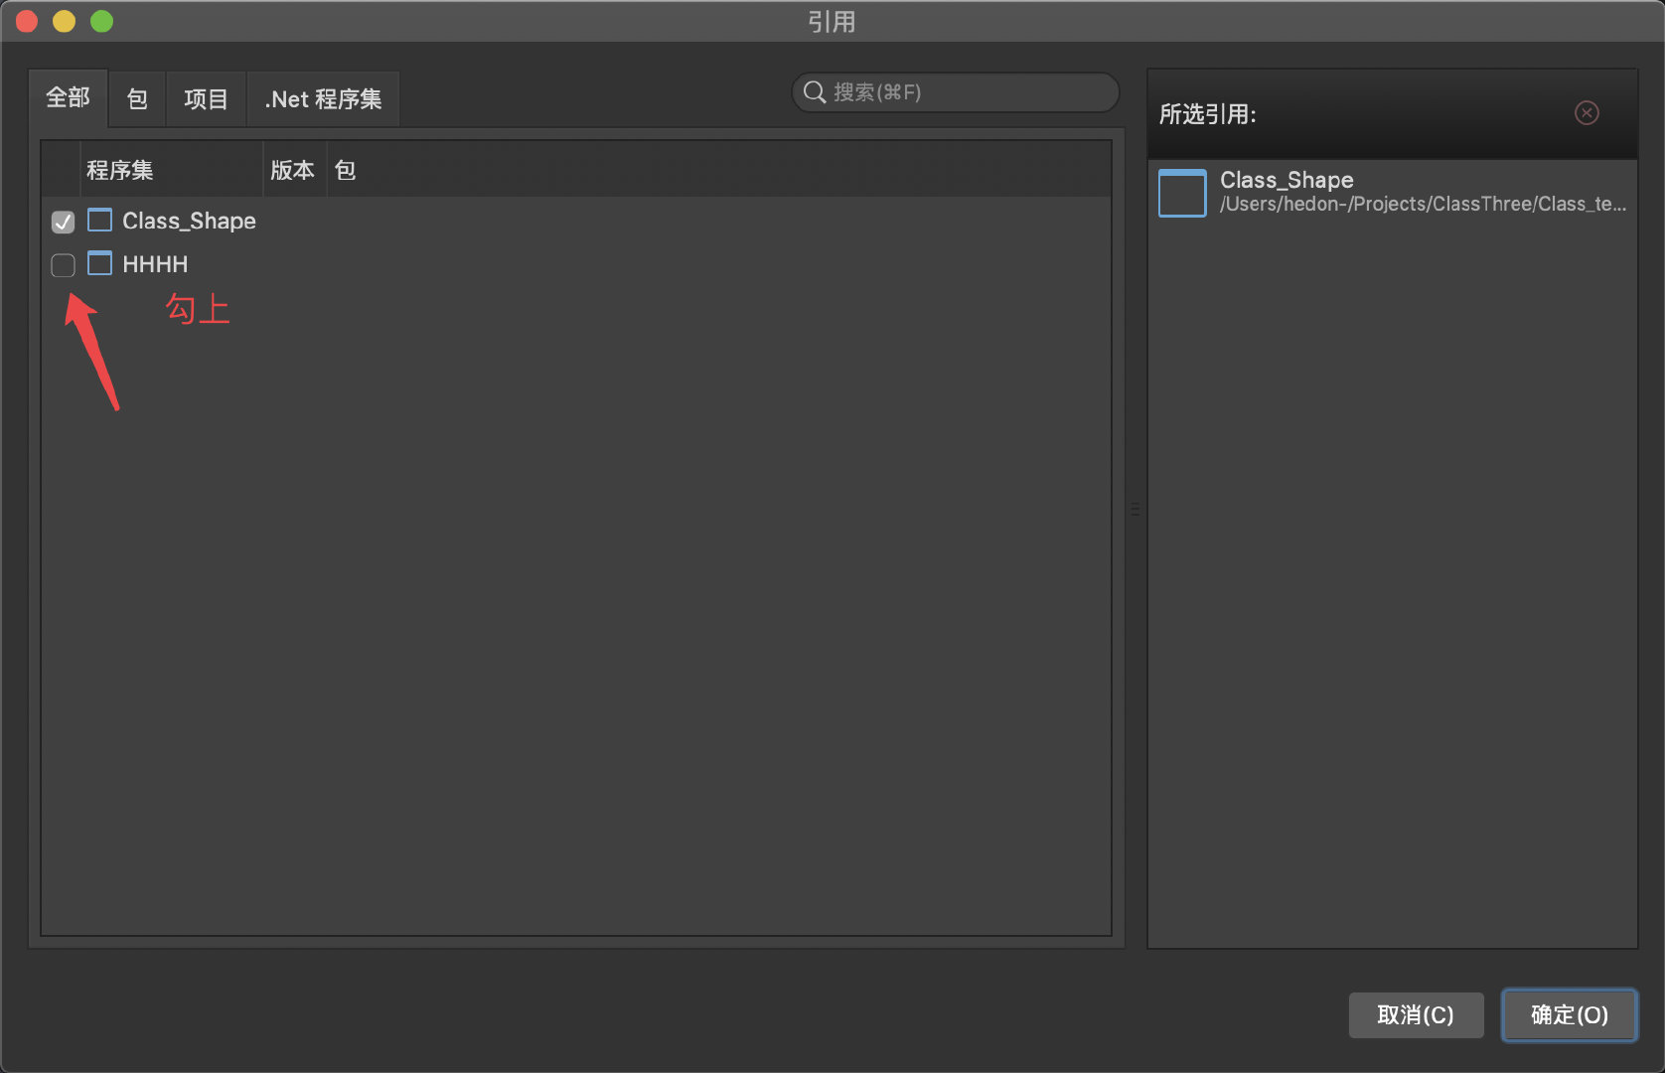Close the 引用 dialog with red button

[27, 21]
